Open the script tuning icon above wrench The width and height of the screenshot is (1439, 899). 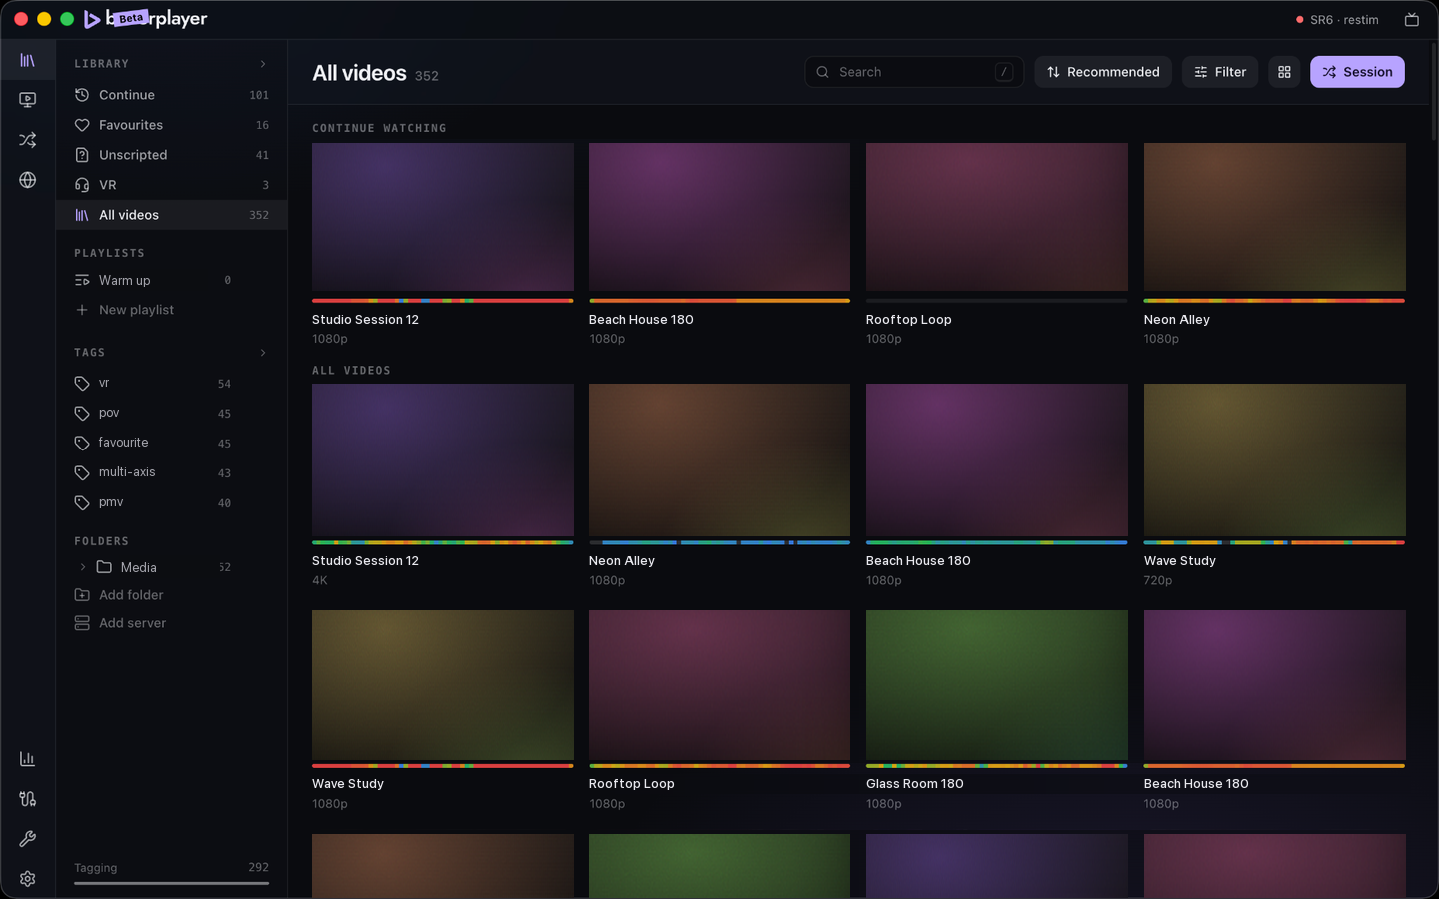pyautogui.click(x=27, y=799)
